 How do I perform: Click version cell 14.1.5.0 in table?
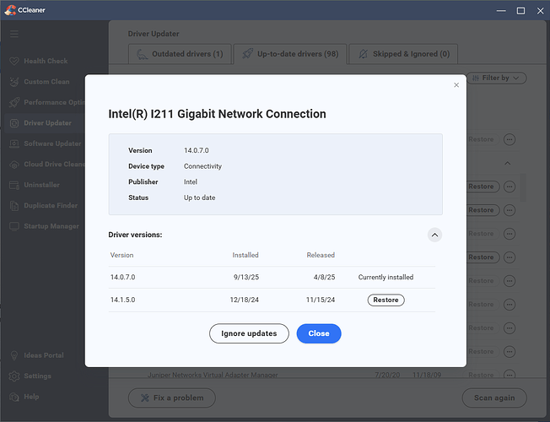point(123,300)
